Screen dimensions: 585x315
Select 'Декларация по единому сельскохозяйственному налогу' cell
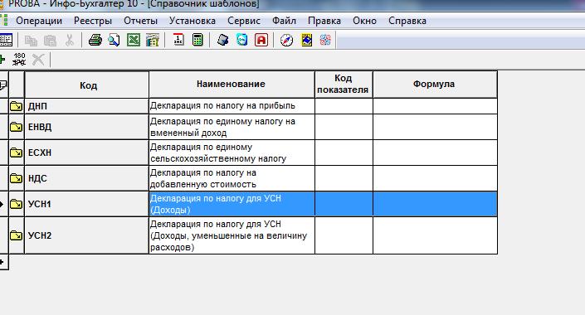(232, 153)
